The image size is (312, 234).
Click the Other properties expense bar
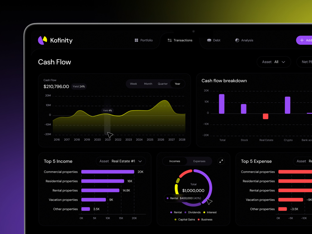pyautogui.click(x=283, y=209)
